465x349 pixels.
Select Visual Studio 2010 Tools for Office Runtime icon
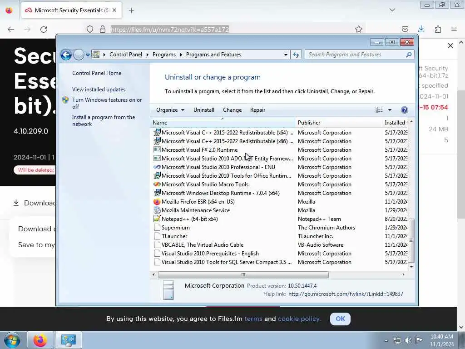157,176
